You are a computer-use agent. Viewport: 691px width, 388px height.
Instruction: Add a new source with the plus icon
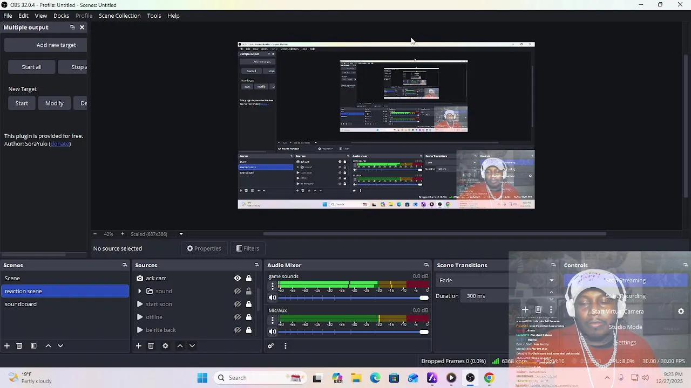138,346
